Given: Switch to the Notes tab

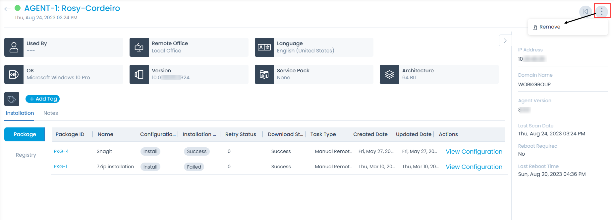Looking at the screenshot, I should pyautogui.click(x=51, y=113).
